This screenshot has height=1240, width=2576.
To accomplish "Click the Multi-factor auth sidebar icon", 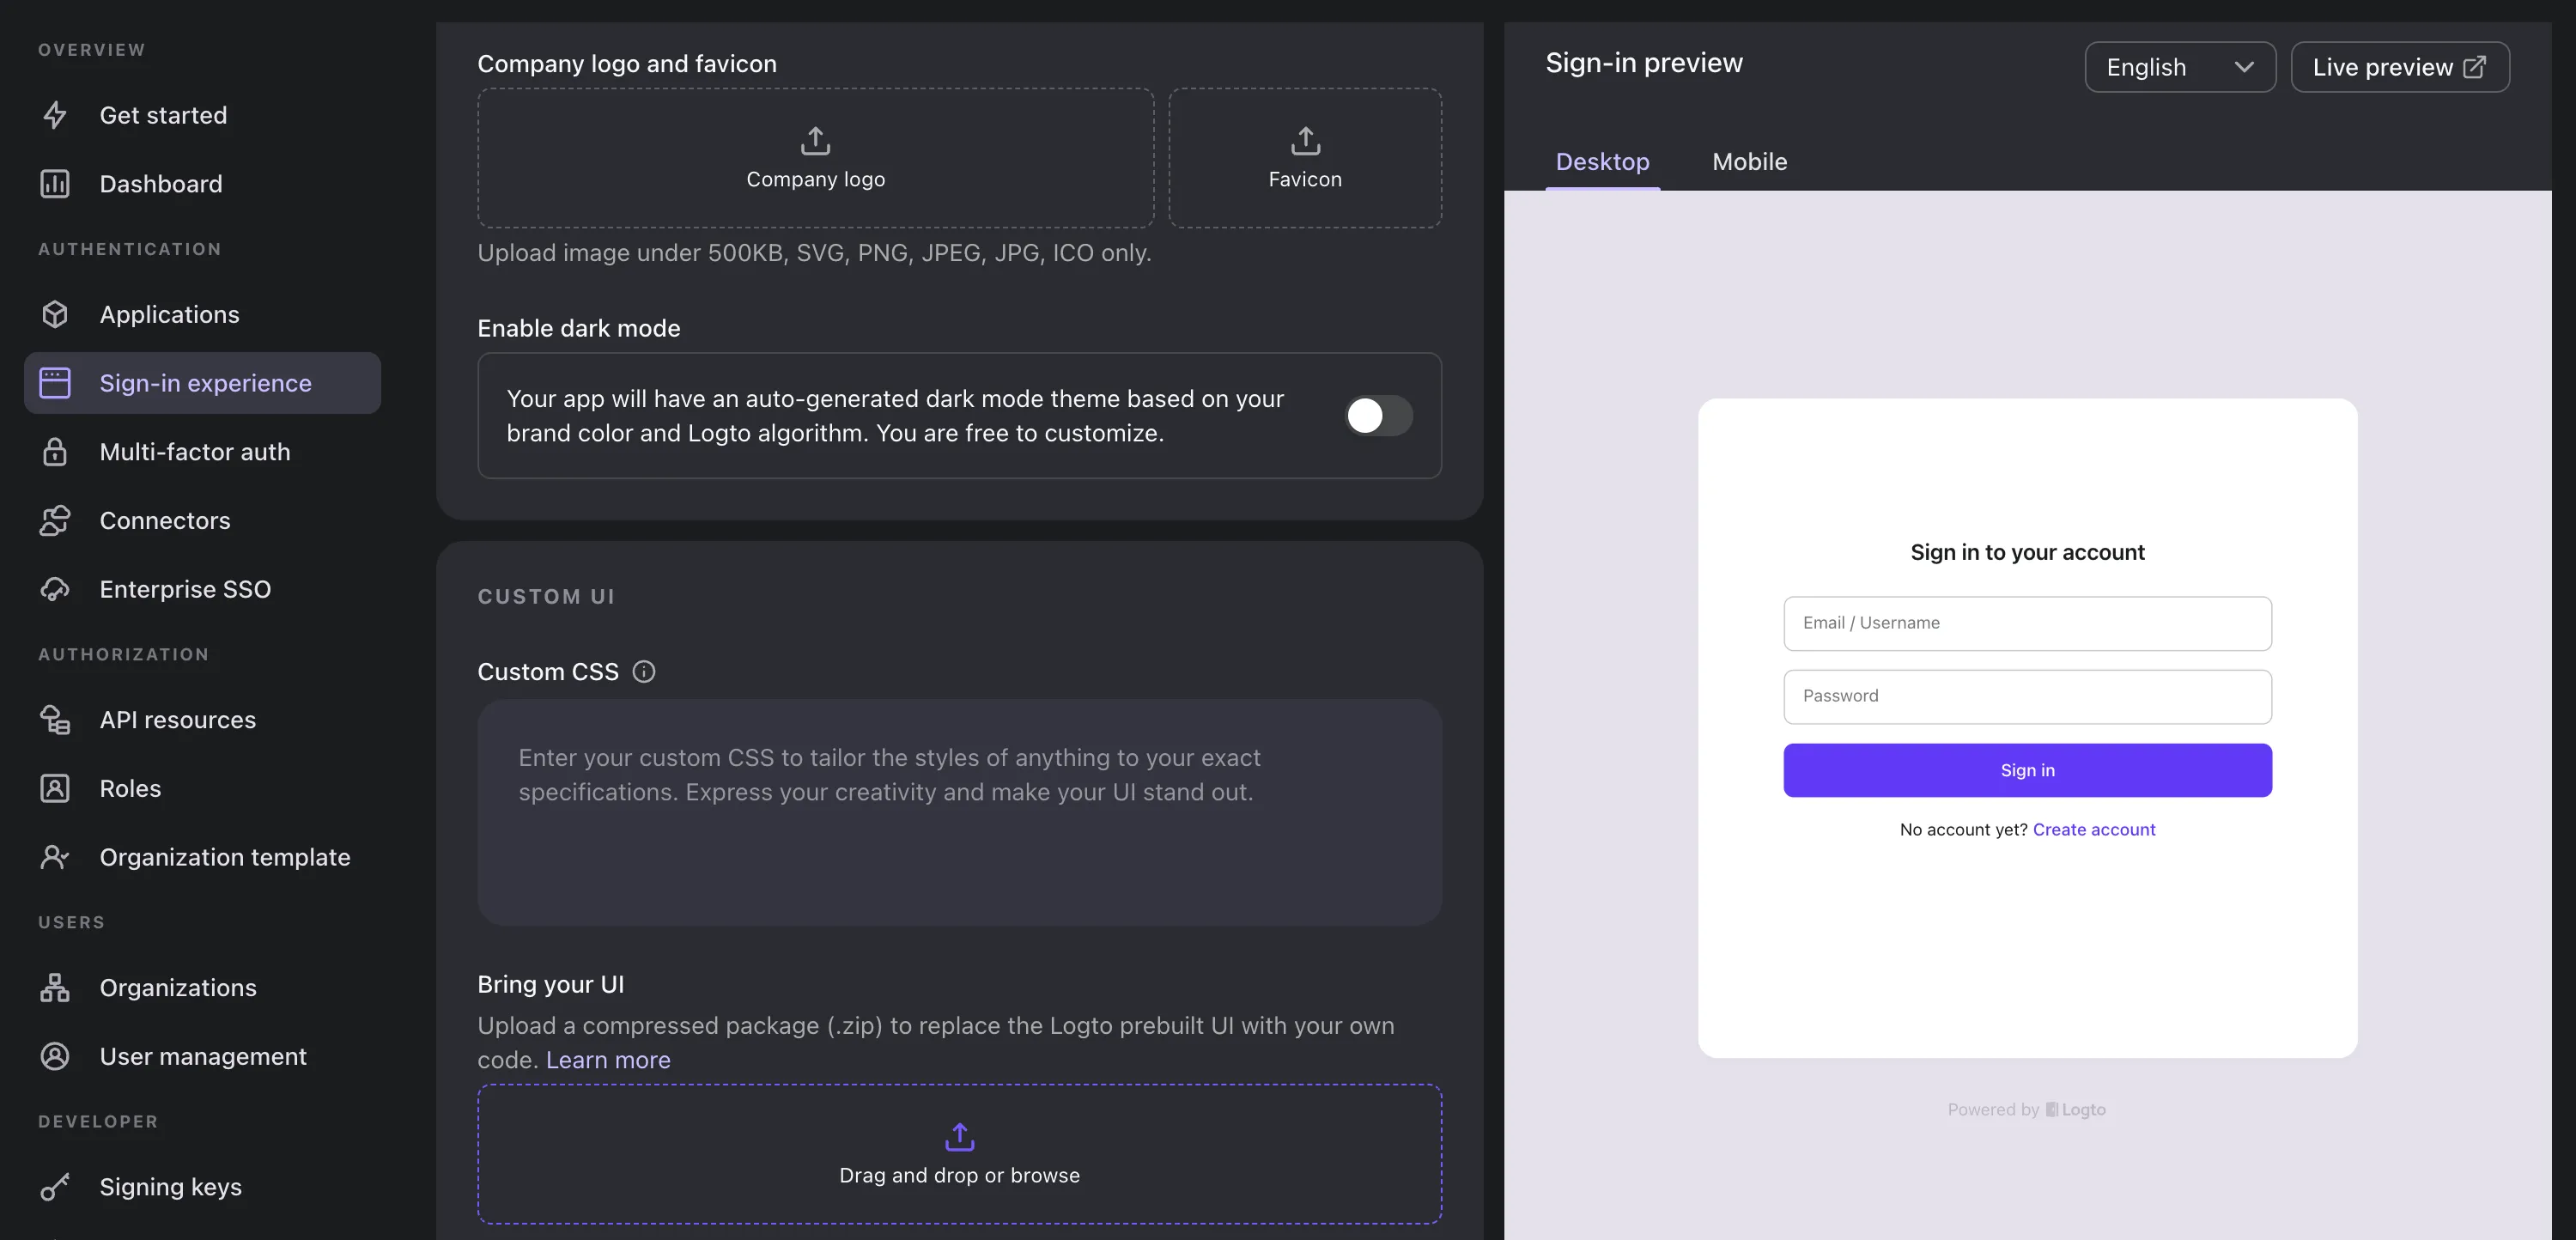I will (x=54, y=450).
